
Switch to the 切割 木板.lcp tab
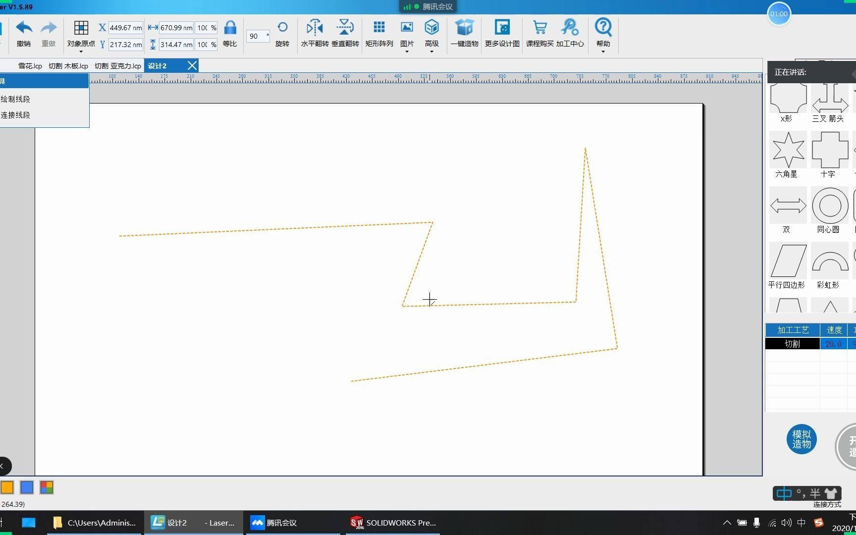68,66
